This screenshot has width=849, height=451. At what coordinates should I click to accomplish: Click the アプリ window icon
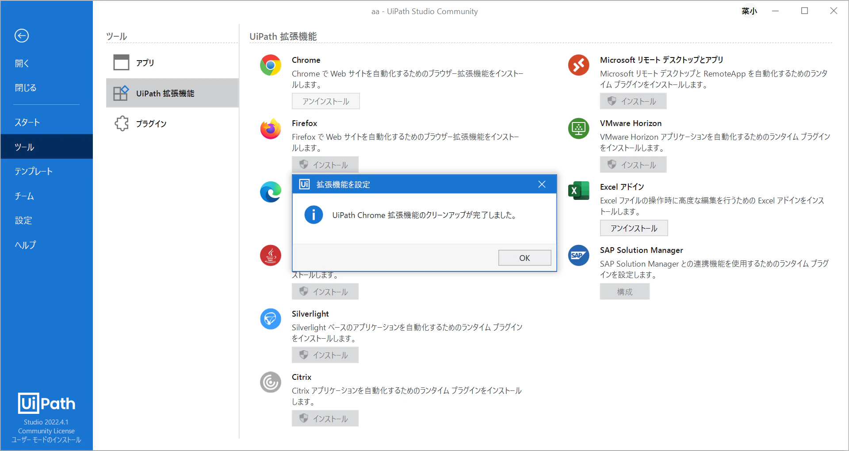[x=121, y=62]
